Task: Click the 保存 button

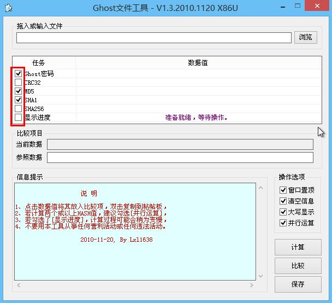Action: click(298, 284)
